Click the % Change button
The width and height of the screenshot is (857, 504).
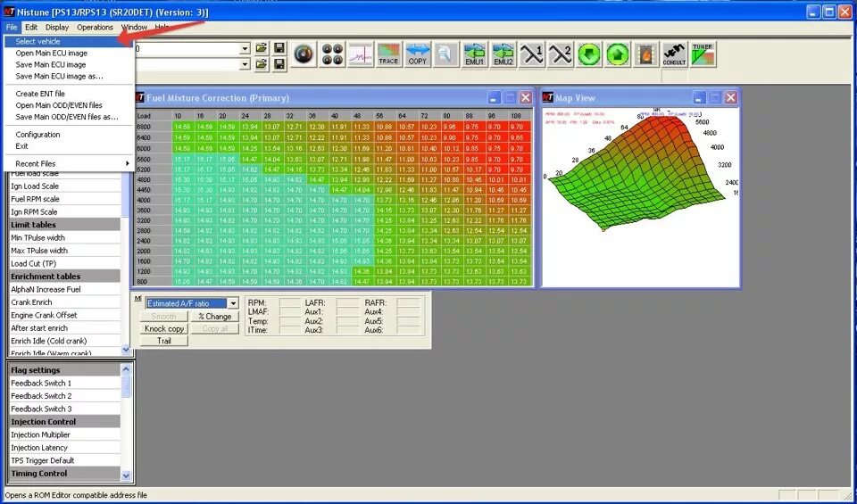[215, 316]
